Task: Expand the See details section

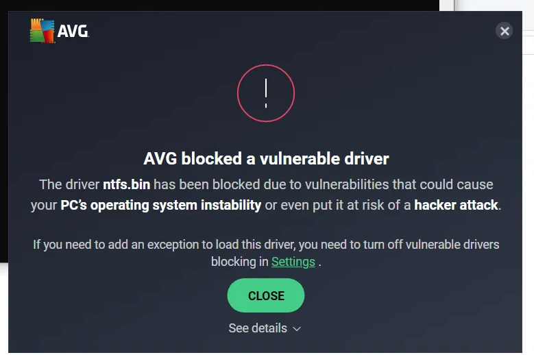Action: point(258,328)
